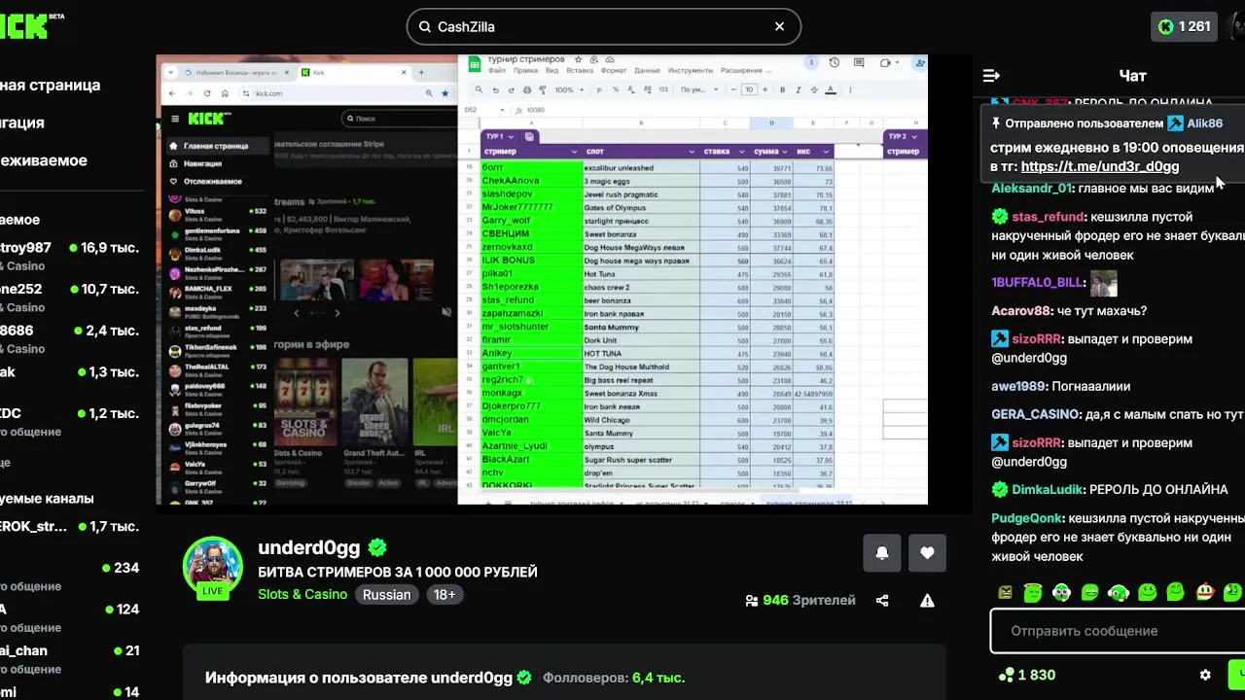Open EROK_str... channel in the sidebar
1245x700 pixels.
tap(70, 526)
